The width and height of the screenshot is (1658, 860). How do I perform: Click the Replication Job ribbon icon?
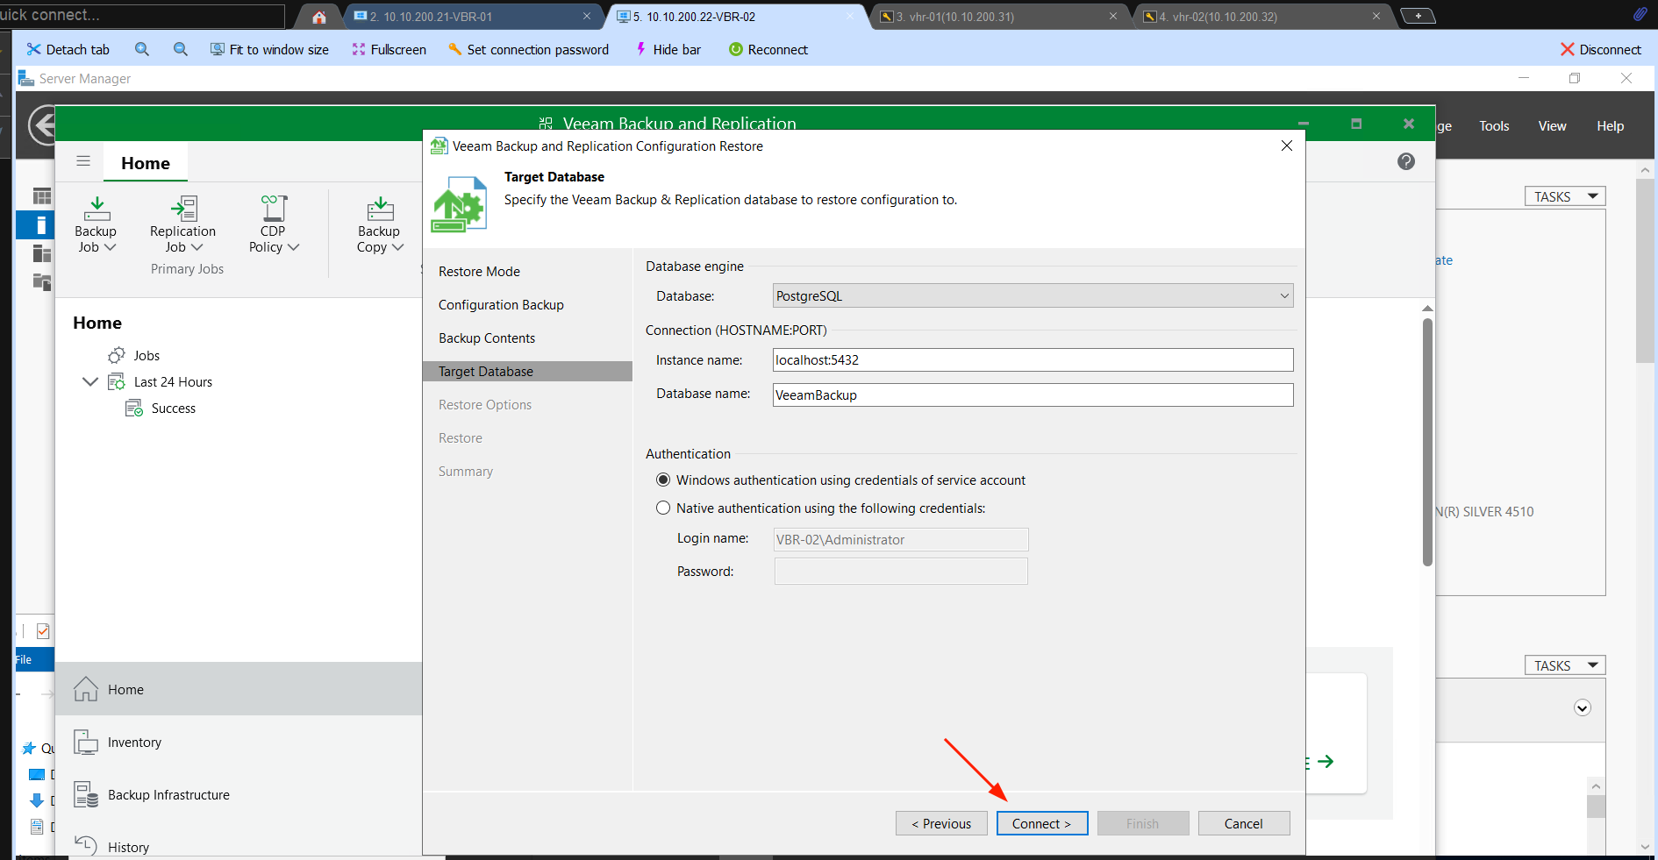pyautogui.click(x=182, y=224)
